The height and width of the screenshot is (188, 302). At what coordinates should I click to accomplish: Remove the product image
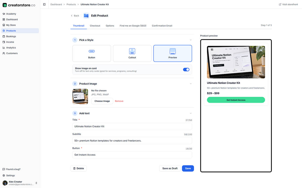119,101
